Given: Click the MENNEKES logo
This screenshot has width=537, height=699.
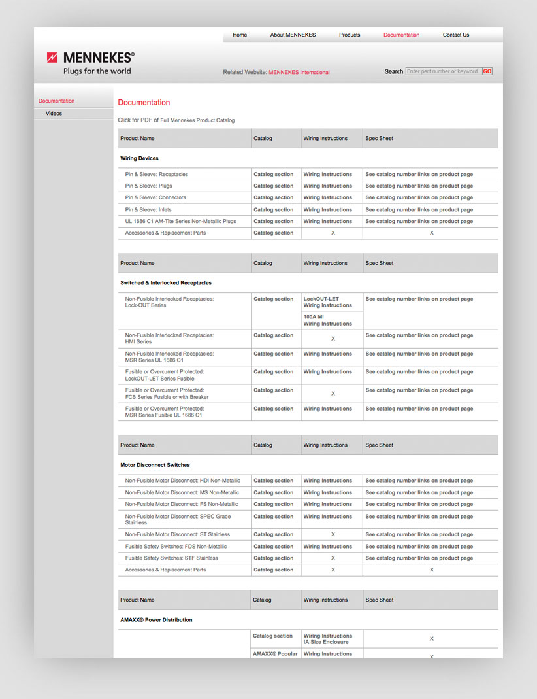Looking at the screenshot, I should click(x=90, y=63).
